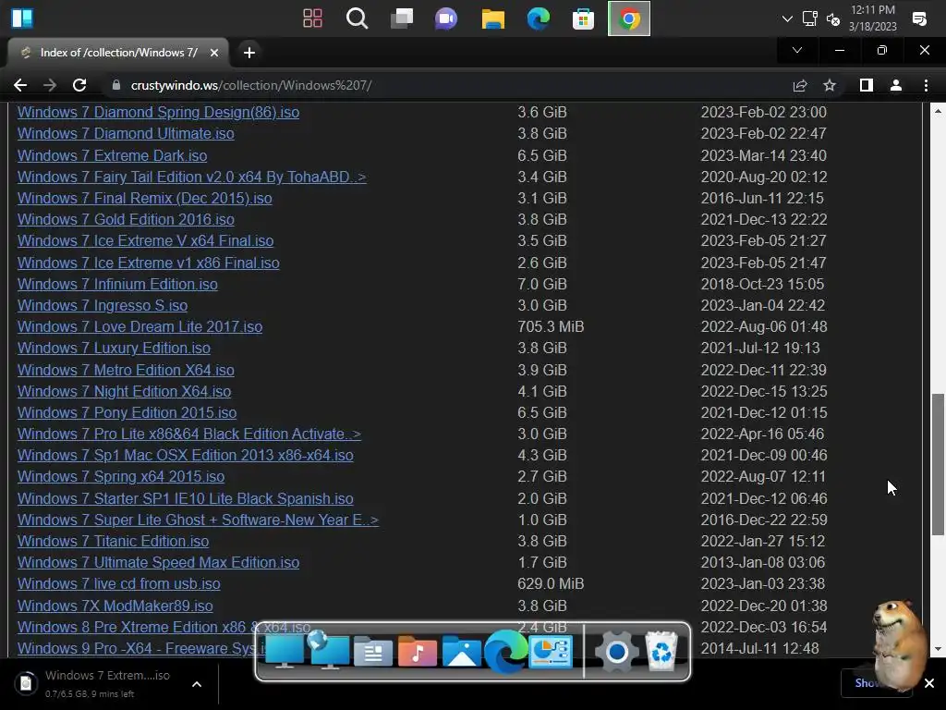Open the Chrome profile icon
Viewport: 946px width, 710px height.
point(896,85)
